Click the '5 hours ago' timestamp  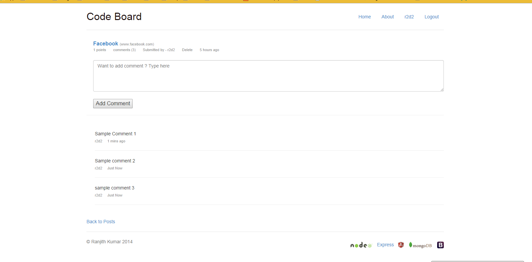pos(209,50)
